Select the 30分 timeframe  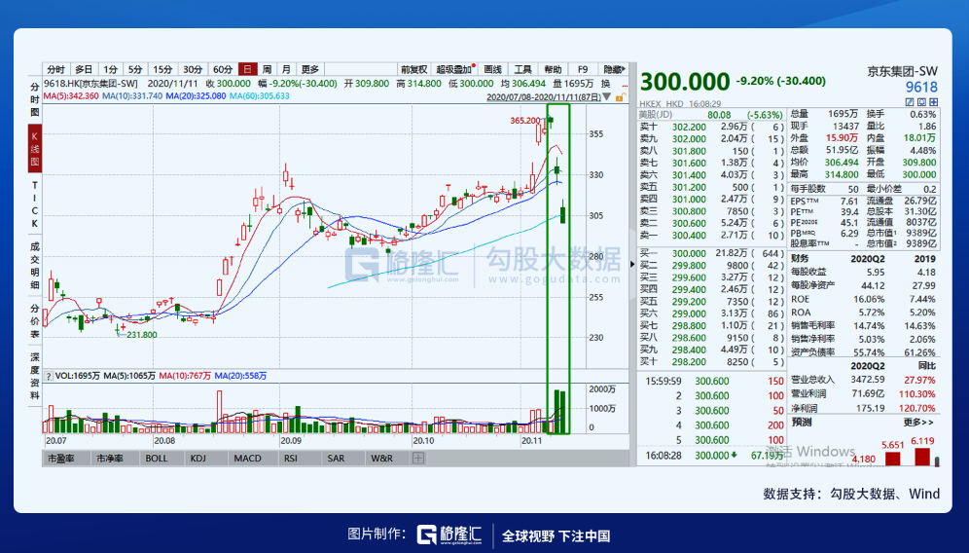click(193, 69)
